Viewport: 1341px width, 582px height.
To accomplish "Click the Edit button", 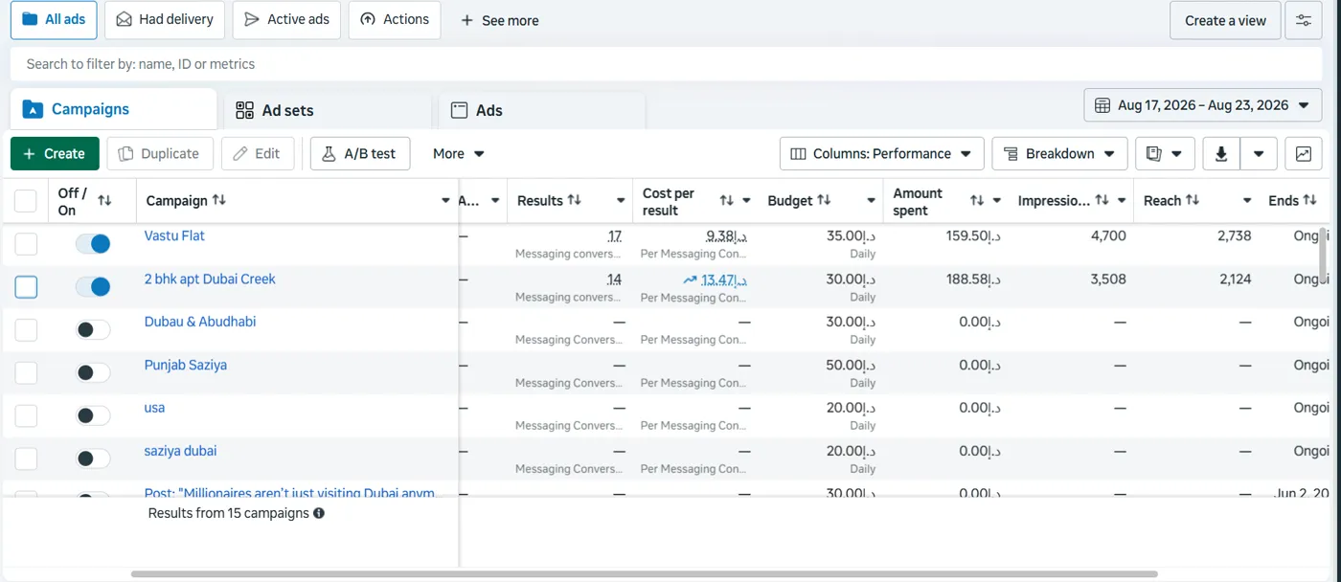I will 258,153.
